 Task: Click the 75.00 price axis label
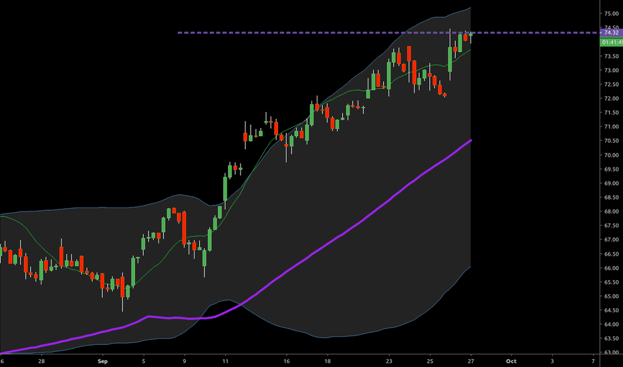(611, 13)
